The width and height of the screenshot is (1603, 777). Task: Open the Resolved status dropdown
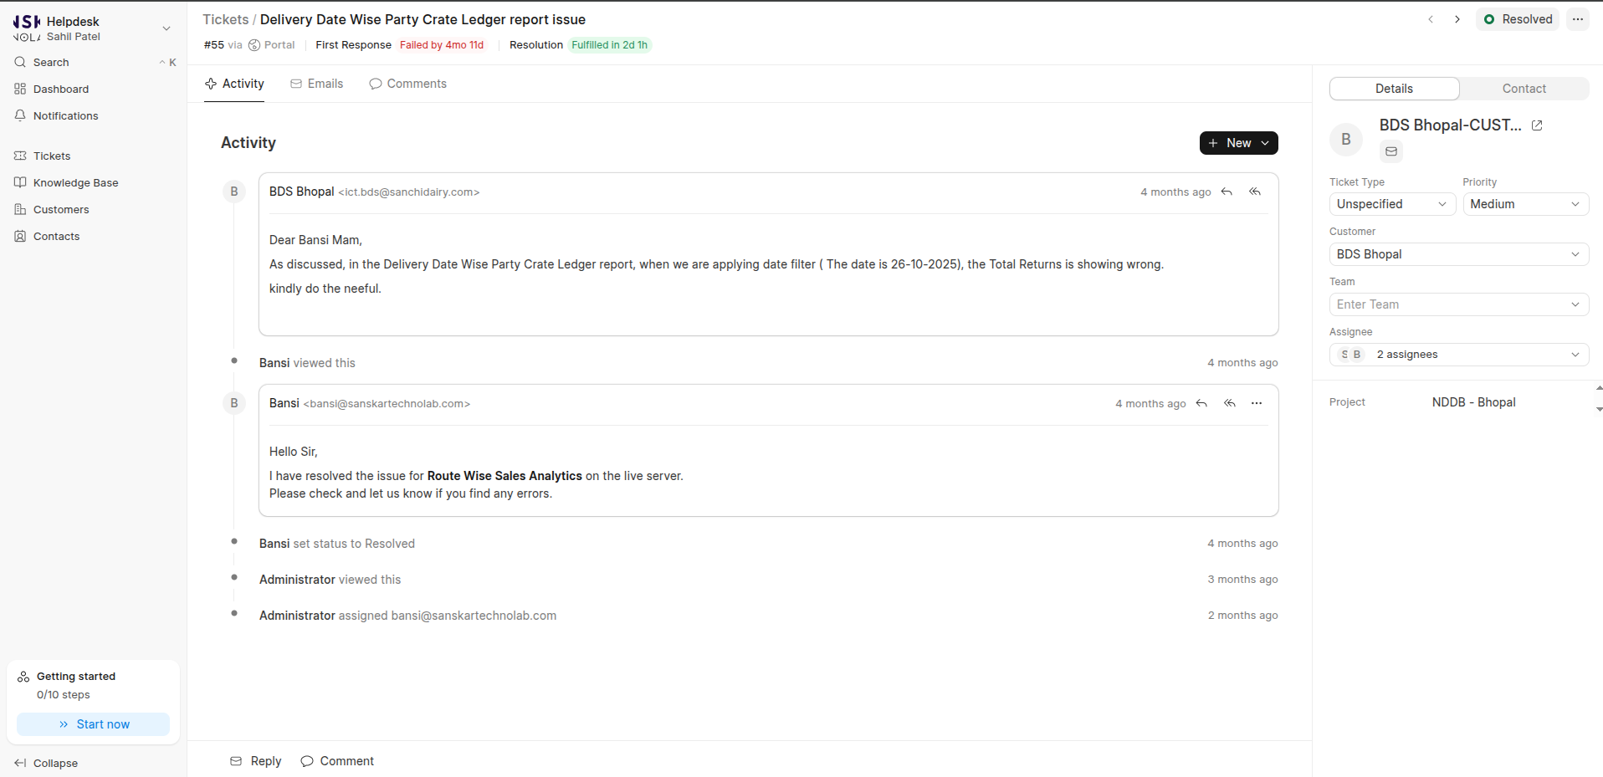1518,19
